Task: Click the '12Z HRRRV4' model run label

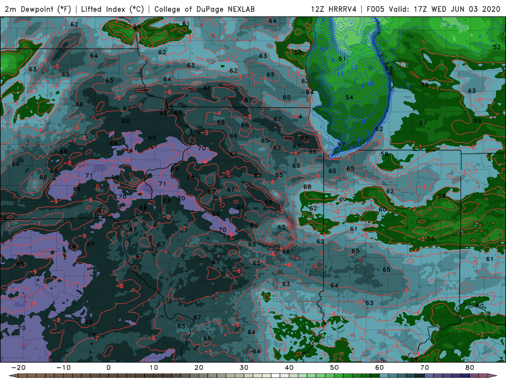Action: 334,9
